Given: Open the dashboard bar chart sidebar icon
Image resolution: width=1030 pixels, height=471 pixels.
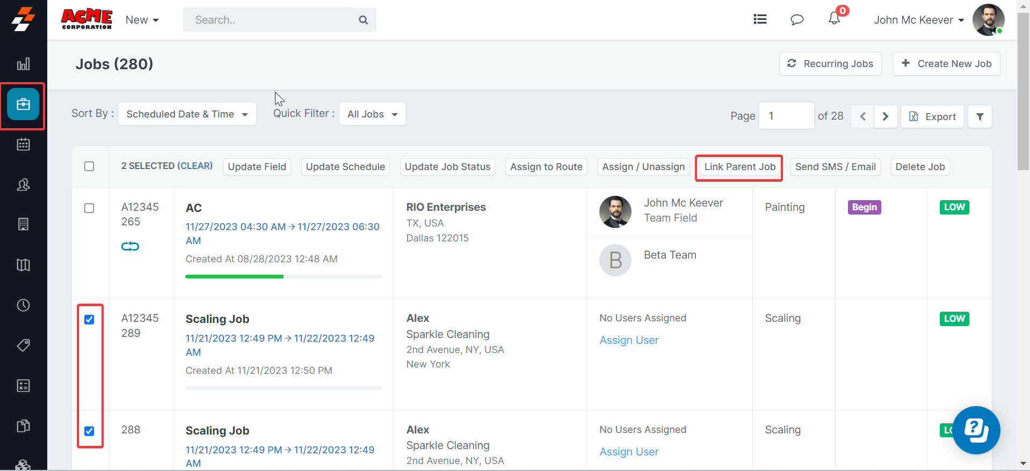Looking at the screenshot, I should [x=23, y=64].
